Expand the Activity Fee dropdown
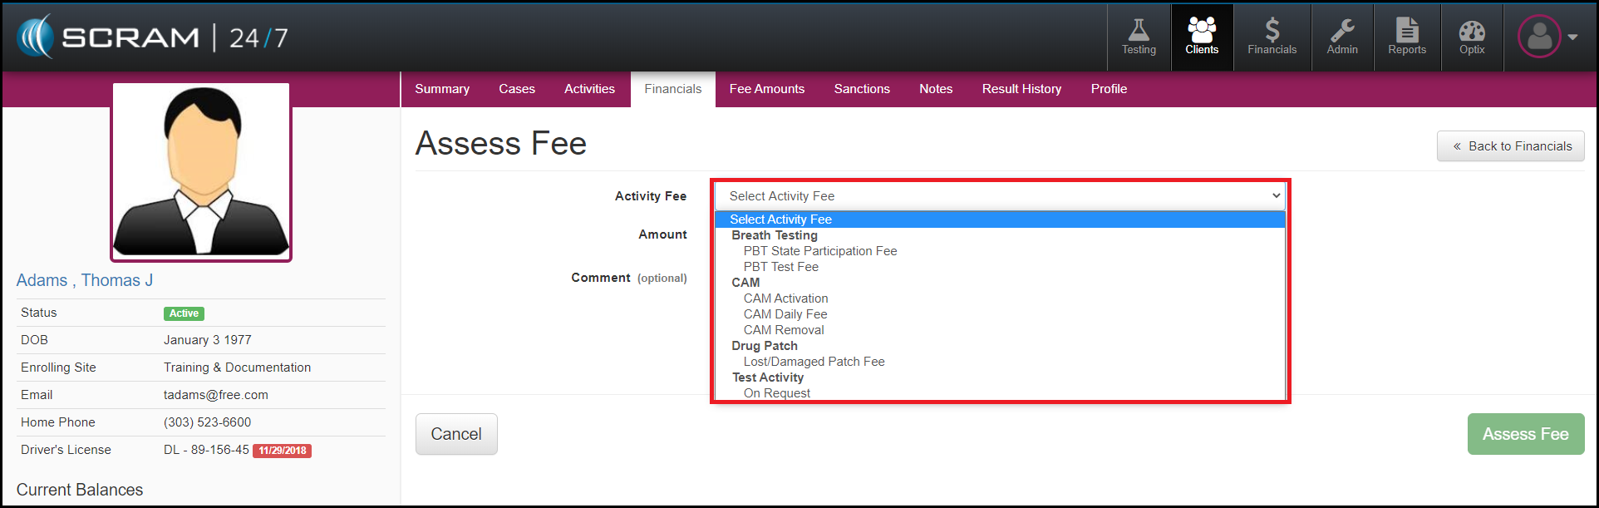Screen dimensions: 1599x508 tap(999, 196)
